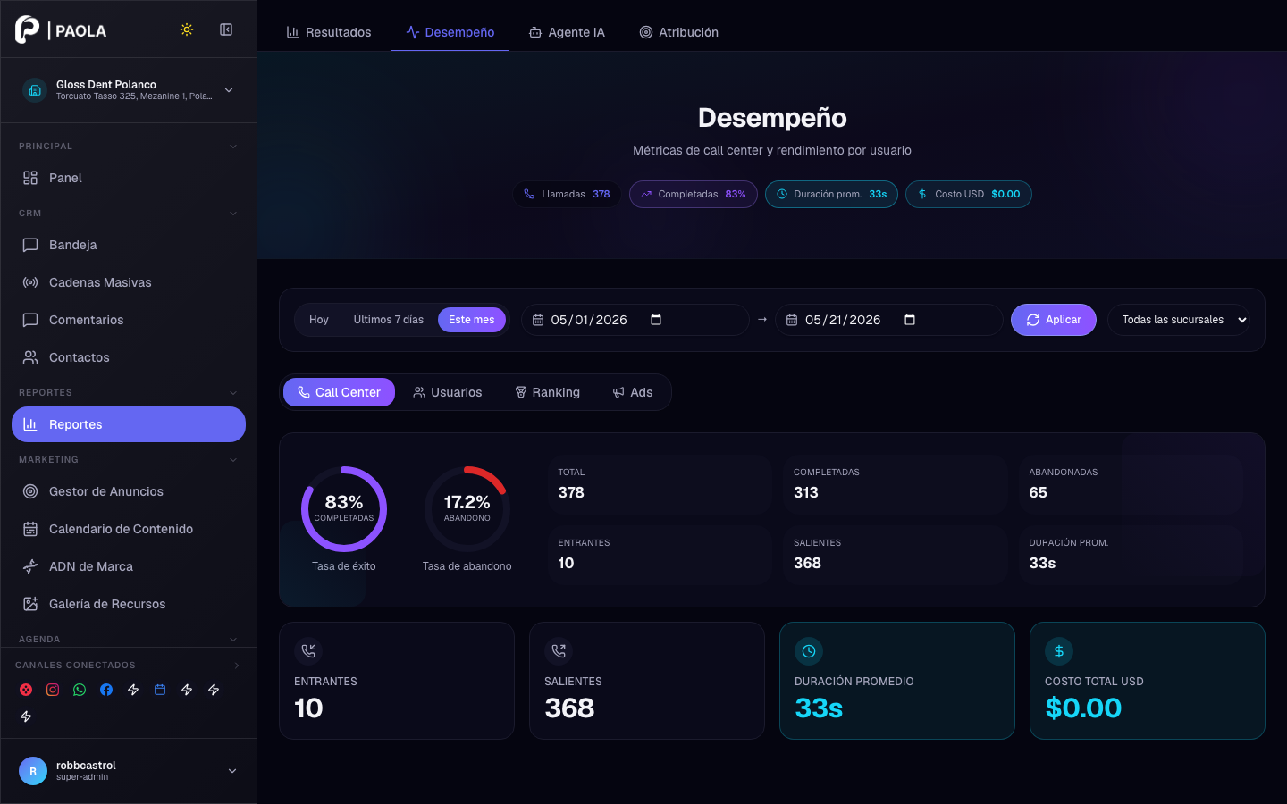Select the Últimos 7 días range

(x=388, y=320)
